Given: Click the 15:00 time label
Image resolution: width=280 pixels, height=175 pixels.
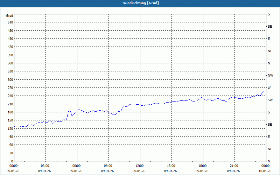Looking at the screenshot, I should tap(172, 166).
